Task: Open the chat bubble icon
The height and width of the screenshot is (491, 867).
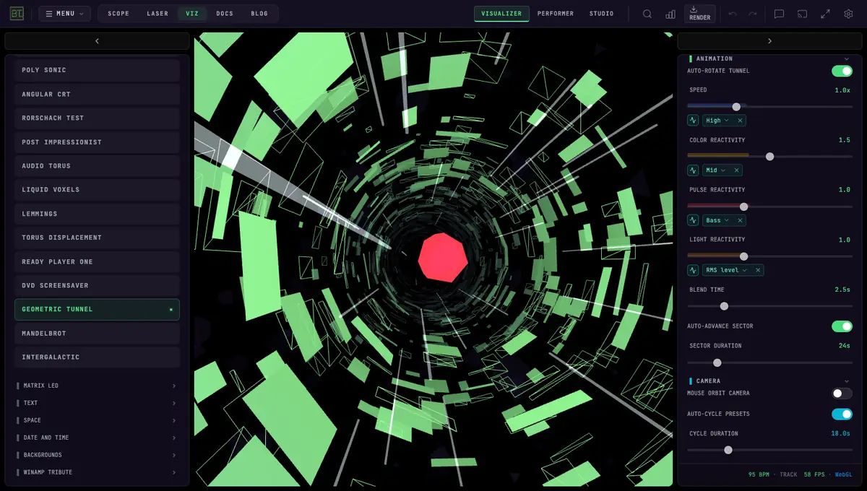Action: [x=779, y=14]
